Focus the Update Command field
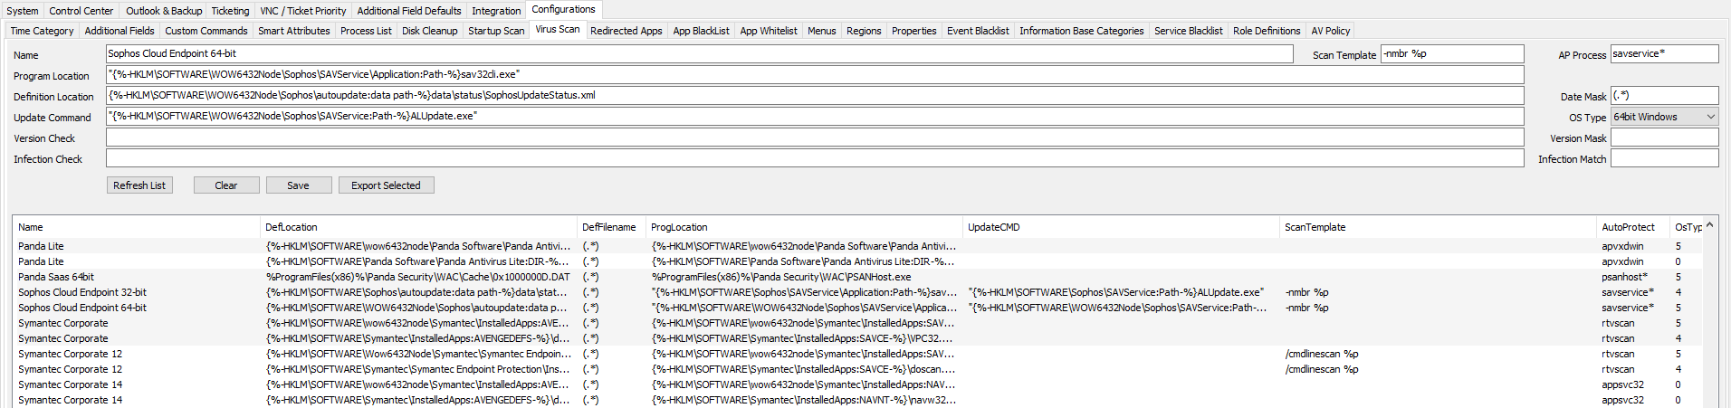The image size is (1731, 408). (815, 117)
